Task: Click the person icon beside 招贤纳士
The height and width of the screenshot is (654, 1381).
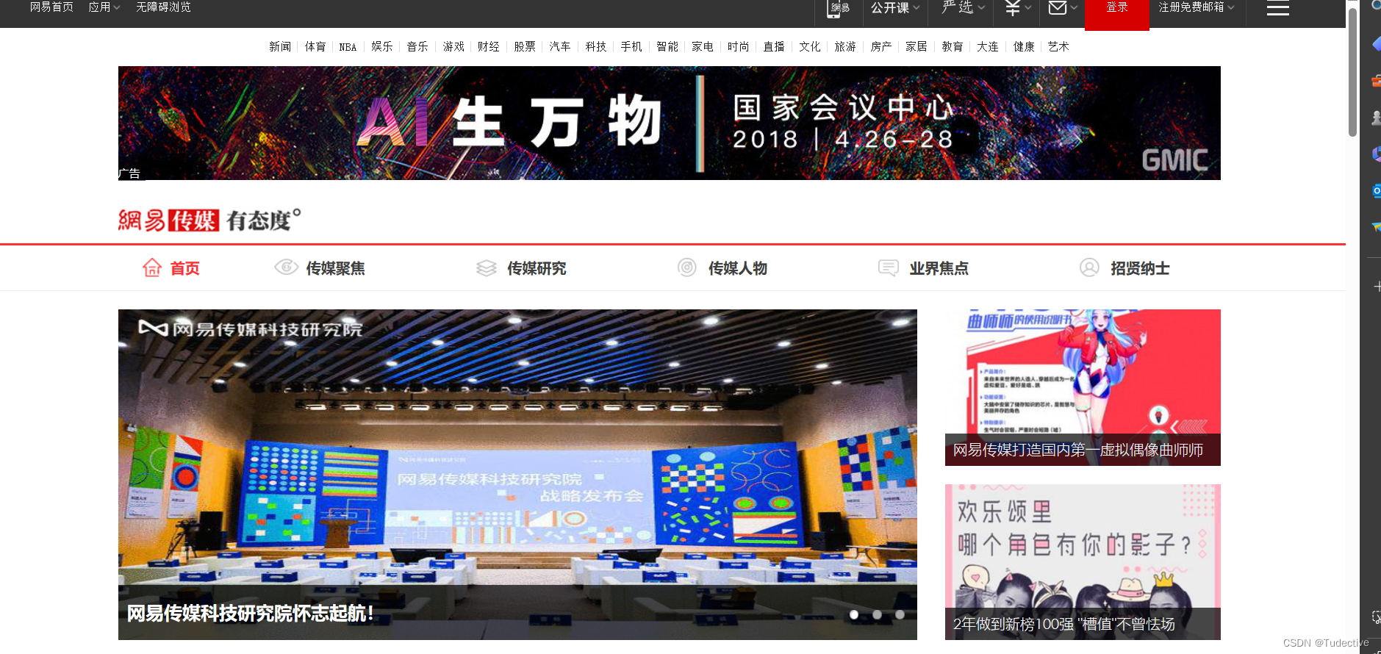Action: click(x=1089, y=267)
